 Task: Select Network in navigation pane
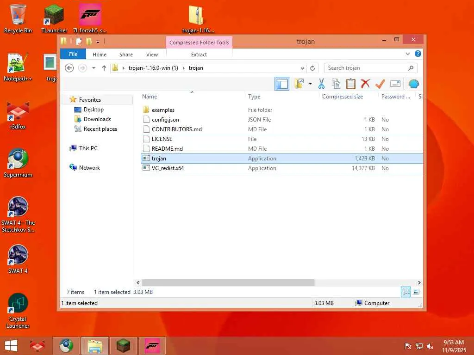click(89, 167)
